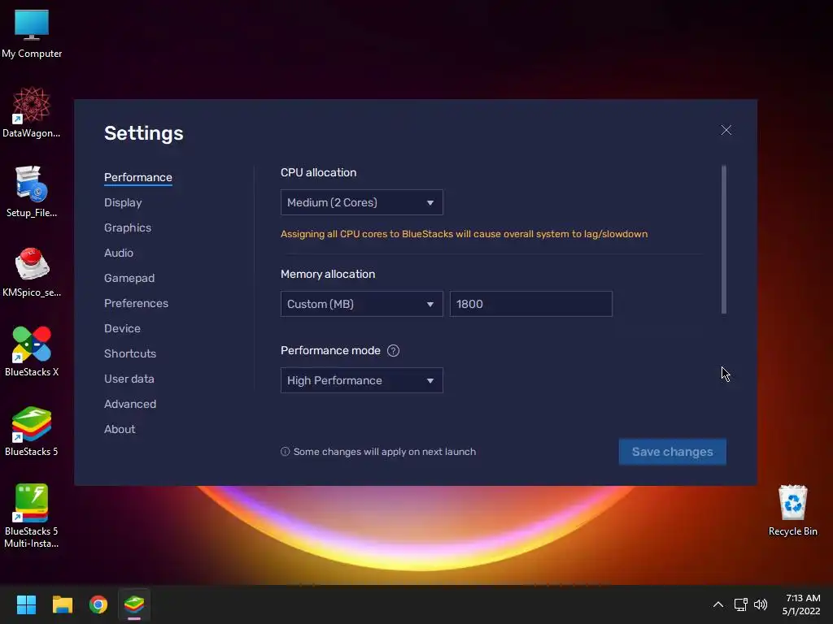Screen dimensions: 833x624
Task: Open the Gamepad settings tab
Action: point(129,278)
